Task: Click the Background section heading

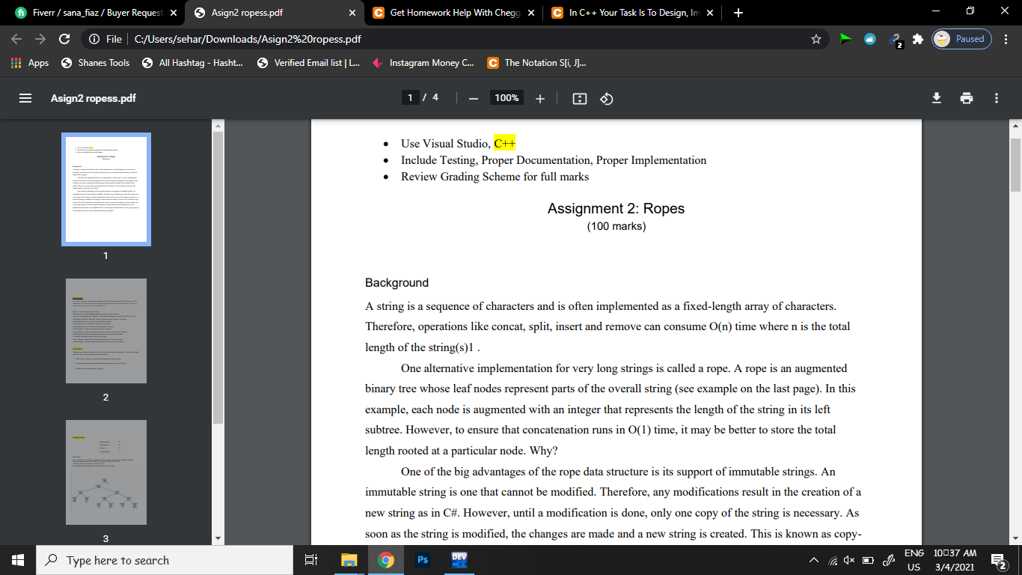Action: (397, 283)
